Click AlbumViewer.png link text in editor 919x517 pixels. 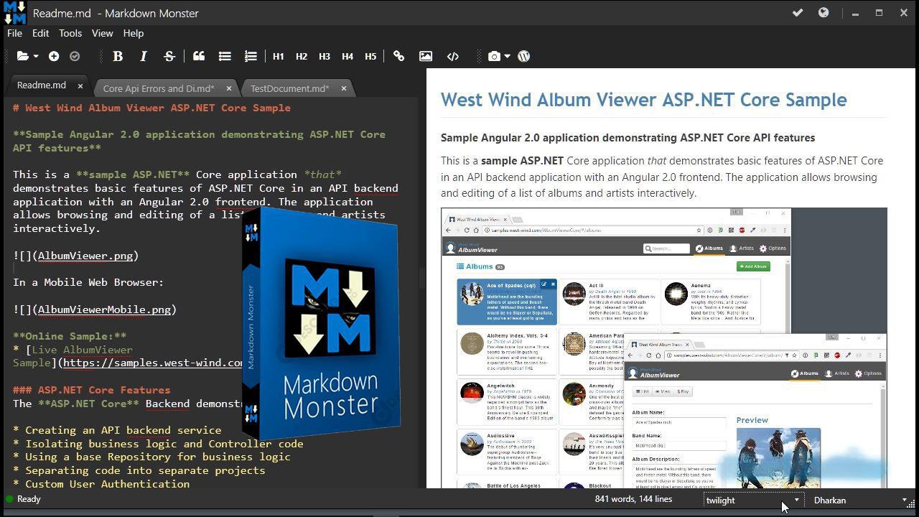coord(85,256)
